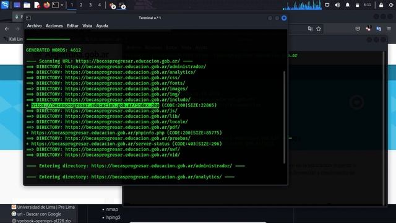This screenshot has width=396, height=223.
Task: Switch to workspace 1
Action: [72, 5]
